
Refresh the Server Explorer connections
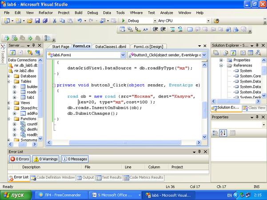pos(13,52)
